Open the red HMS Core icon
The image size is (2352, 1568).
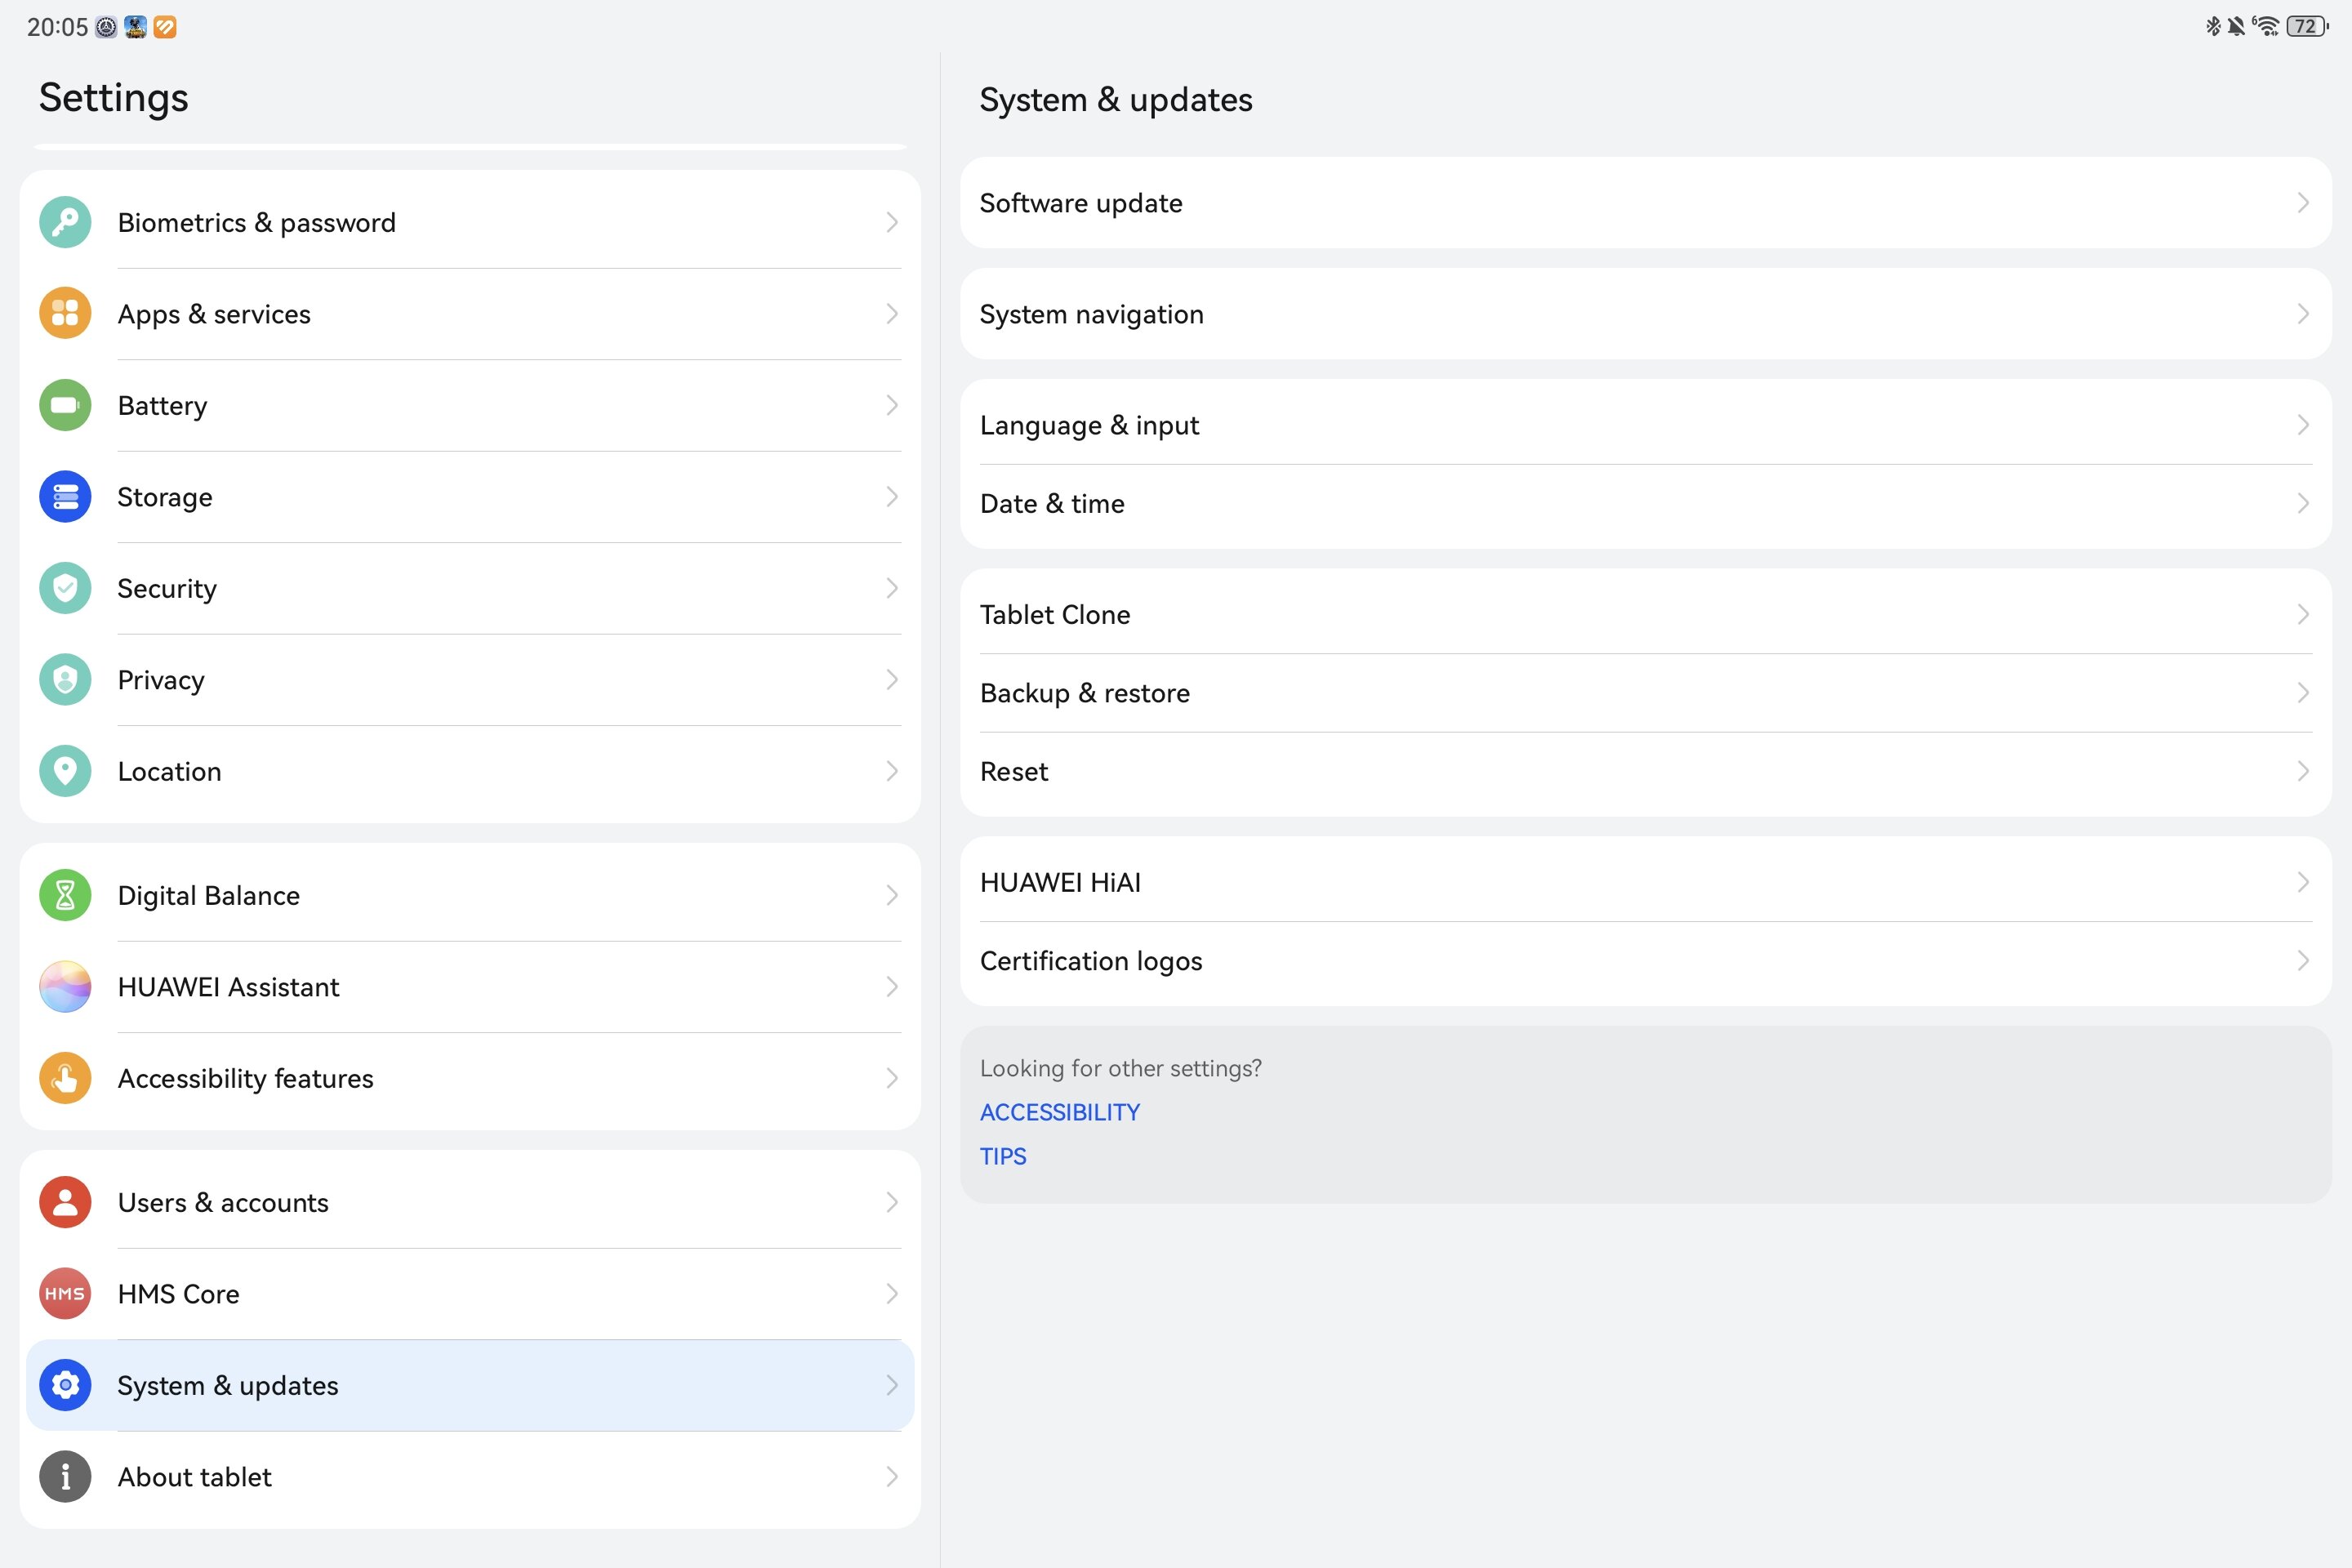(x=65, y=1294)
